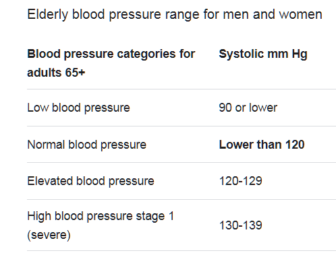The height and width of the screenshot is (255, 336).
Task: Select the 'Normal blood pressure' row label
Action: tap(87, 145)
